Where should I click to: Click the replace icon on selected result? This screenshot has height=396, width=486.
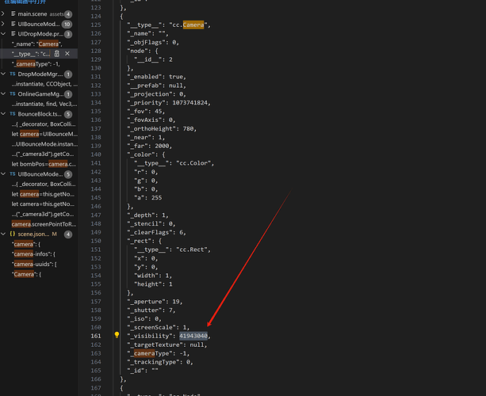56,53
